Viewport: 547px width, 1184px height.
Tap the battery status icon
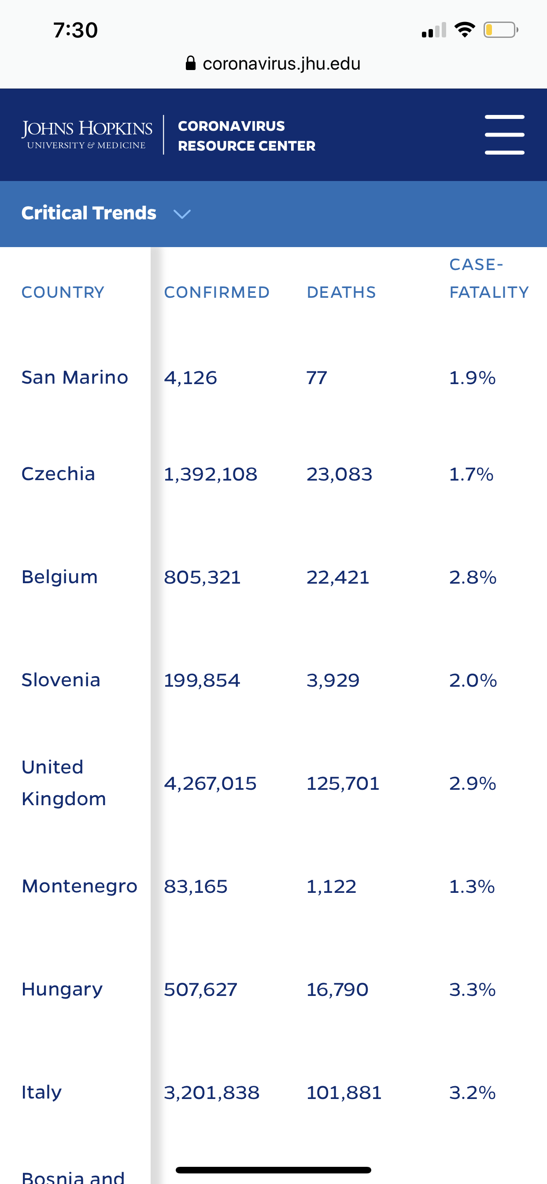pyautogui.click(x=500, y=30)
